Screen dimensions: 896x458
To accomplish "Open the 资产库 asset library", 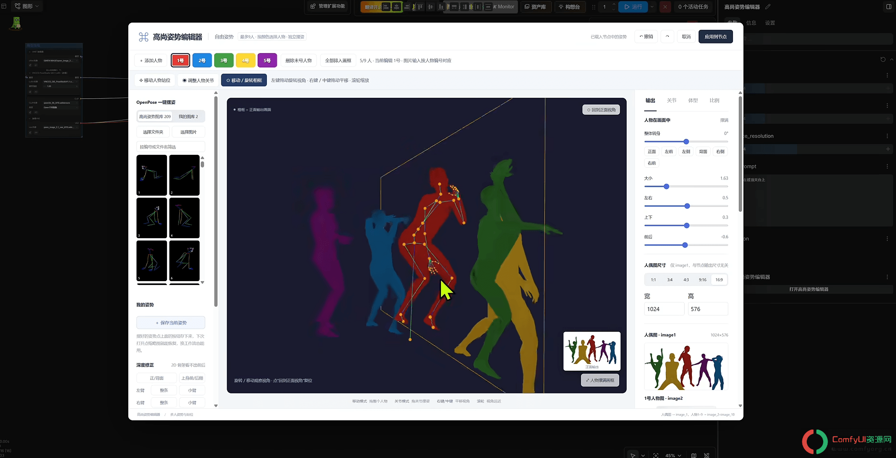I will (x=535, y=7).
